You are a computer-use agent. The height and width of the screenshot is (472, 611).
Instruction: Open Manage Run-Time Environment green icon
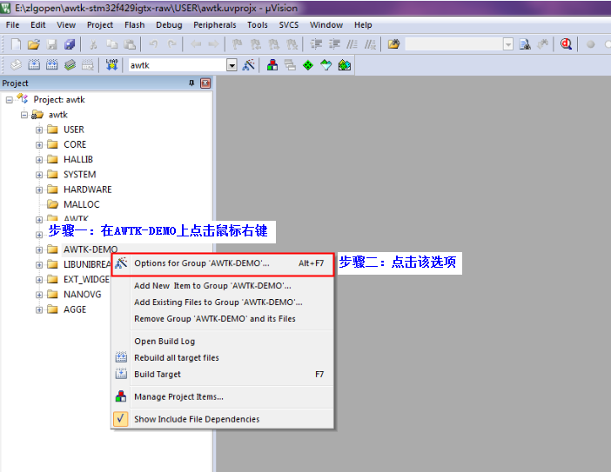pyautogui.click(x=308, y=65)
